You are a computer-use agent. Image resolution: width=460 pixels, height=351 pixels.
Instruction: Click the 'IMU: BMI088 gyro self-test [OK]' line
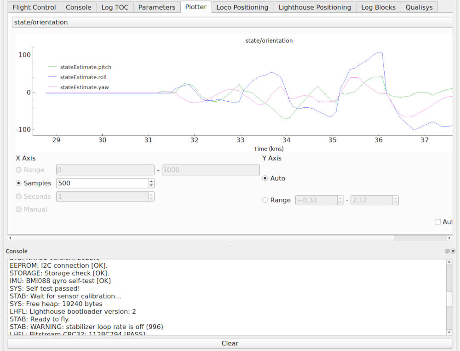click(x=60, y=281)
